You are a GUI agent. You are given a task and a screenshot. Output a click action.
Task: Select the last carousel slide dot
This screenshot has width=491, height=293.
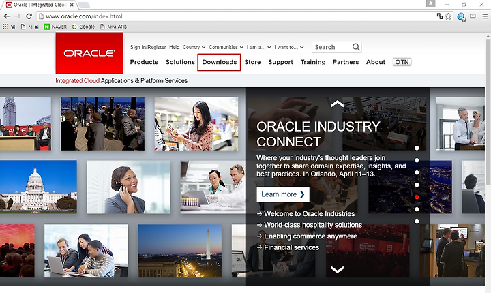[x=417, y=221]
